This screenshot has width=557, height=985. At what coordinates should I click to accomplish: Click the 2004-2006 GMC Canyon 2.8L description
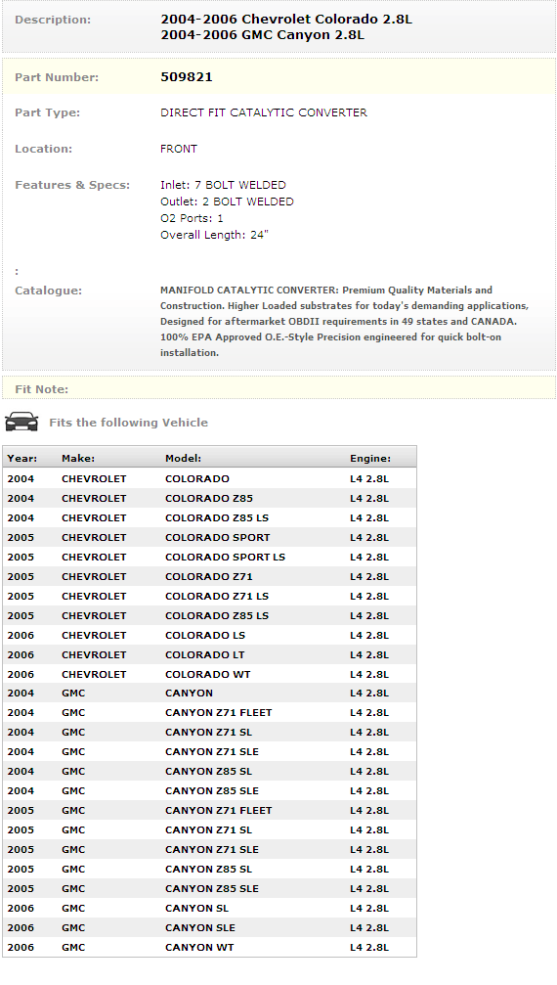[x=262, y=35]
